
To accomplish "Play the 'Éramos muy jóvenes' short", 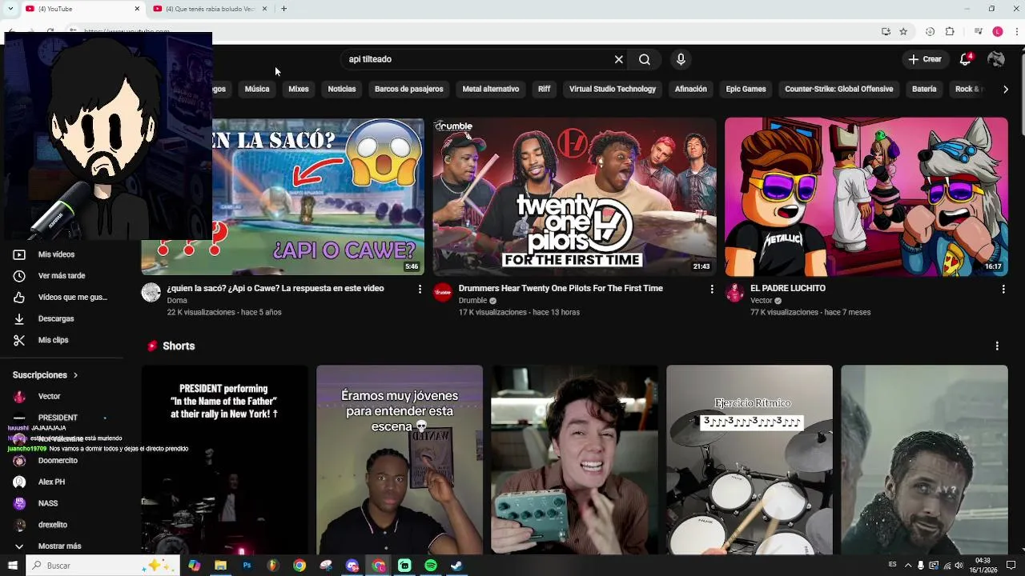I will (400, 460).
